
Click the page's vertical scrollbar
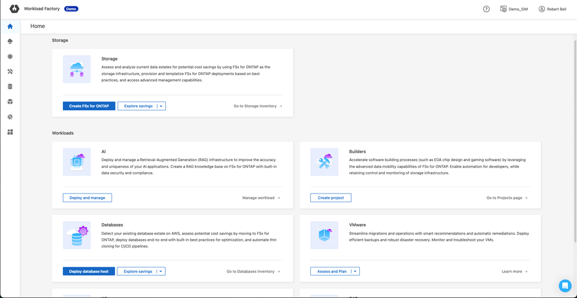[574, 144]
